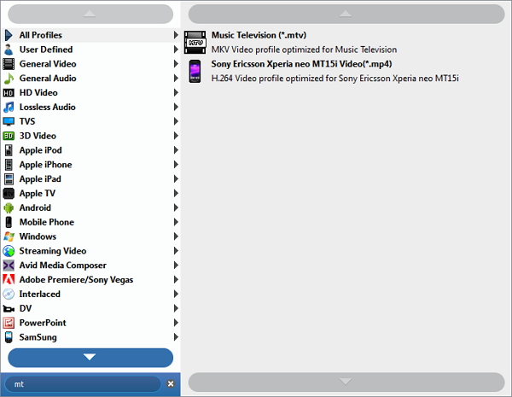The width and height of the screenshot is (512, 397).
Task: Expand the DV submenu arrow
Action: tap(176, 308)
